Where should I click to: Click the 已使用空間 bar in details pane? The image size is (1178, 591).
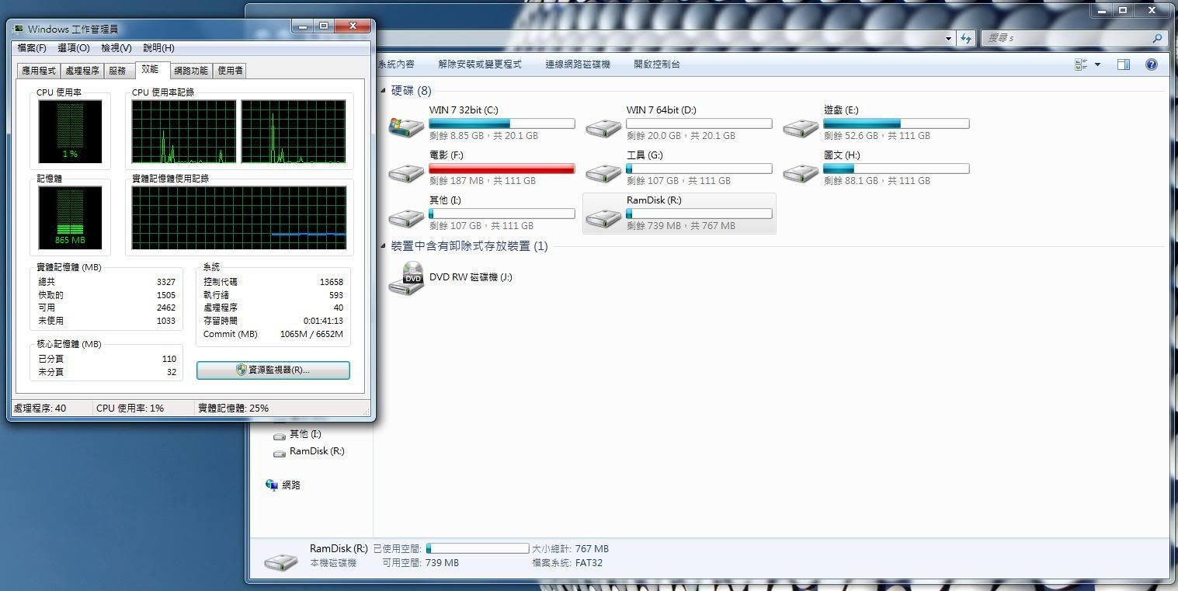click(478, 548)
